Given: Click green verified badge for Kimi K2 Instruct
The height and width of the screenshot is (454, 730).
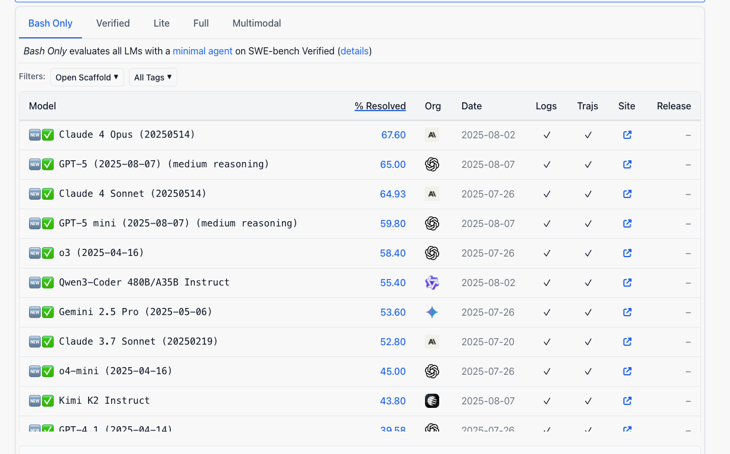Looking at the screenshot, I should (48, 401).
